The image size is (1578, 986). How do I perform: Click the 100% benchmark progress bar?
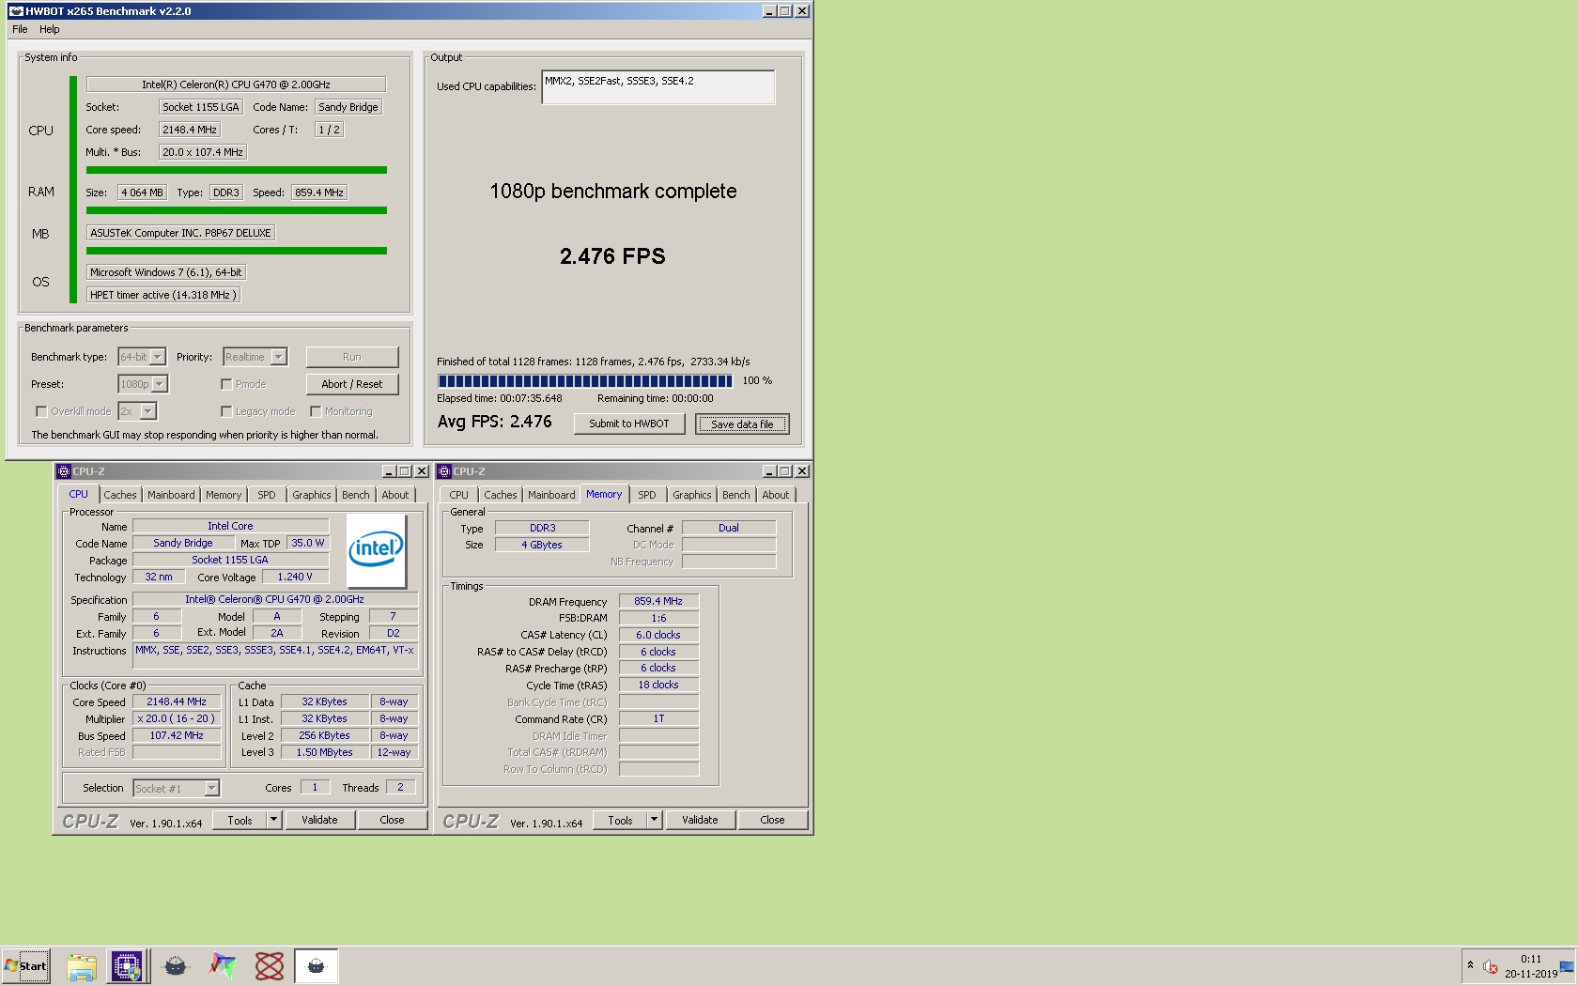585,381
